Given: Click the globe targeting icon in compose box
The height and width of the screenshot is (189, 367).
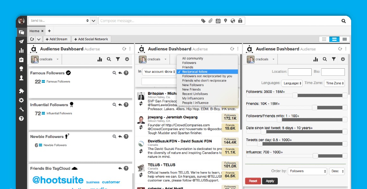Looking at the screenshot, I should click(x=233, y=21).
